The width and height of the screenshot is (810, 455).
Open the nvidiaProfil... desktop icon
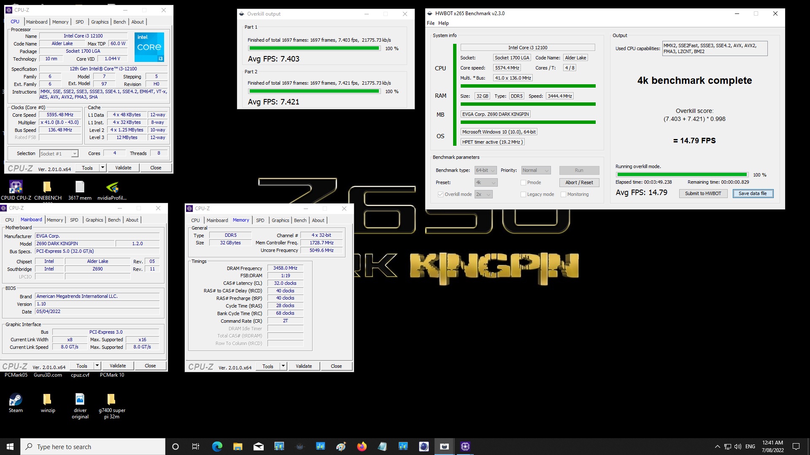(x=112, y=190)
